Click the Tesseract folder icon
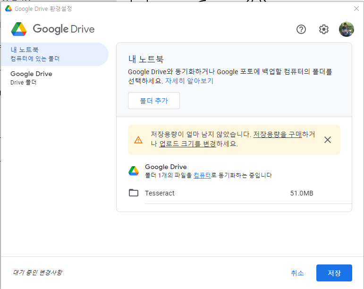The height and width of the screenshot is (289, 364). tap(134, 193)
